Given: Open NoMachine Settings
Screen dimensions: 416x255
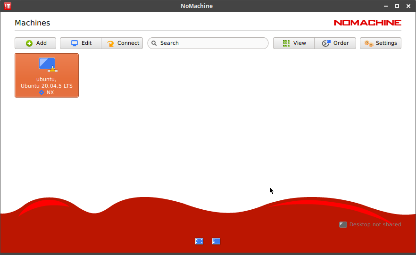Looking at the screenshot, I should [381, 43].
